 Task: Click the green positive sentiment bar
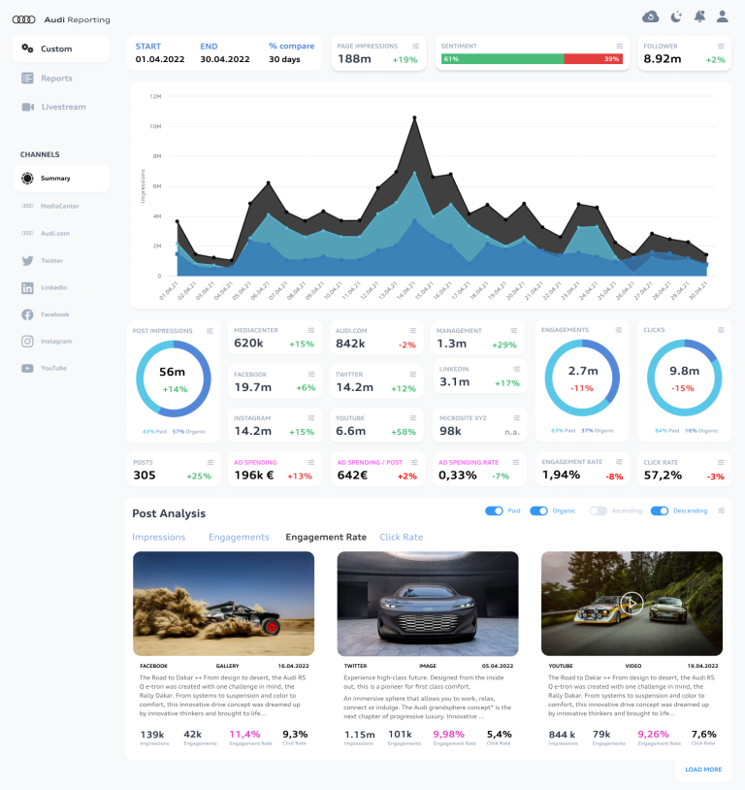(x=502, y=59)
